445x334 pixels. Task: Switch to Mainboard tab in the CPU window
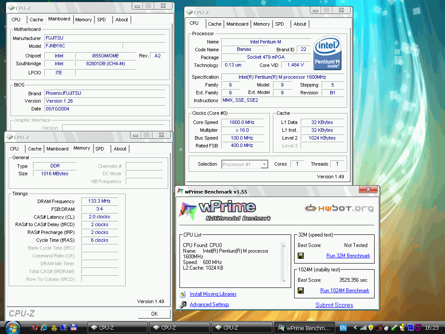coord(237,24)
